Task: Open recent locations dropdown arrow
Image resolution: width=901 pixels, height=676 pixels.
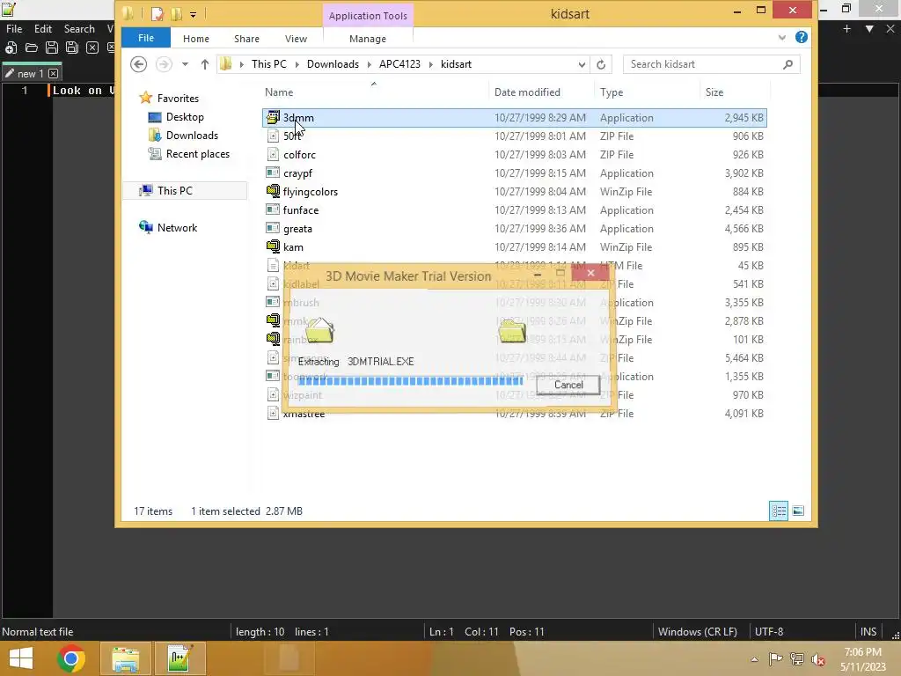Action: [x=185, y=64]
